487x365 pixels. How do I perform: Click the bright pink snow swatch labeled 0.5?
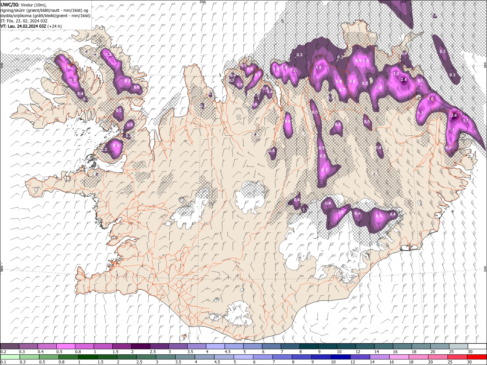66,346
